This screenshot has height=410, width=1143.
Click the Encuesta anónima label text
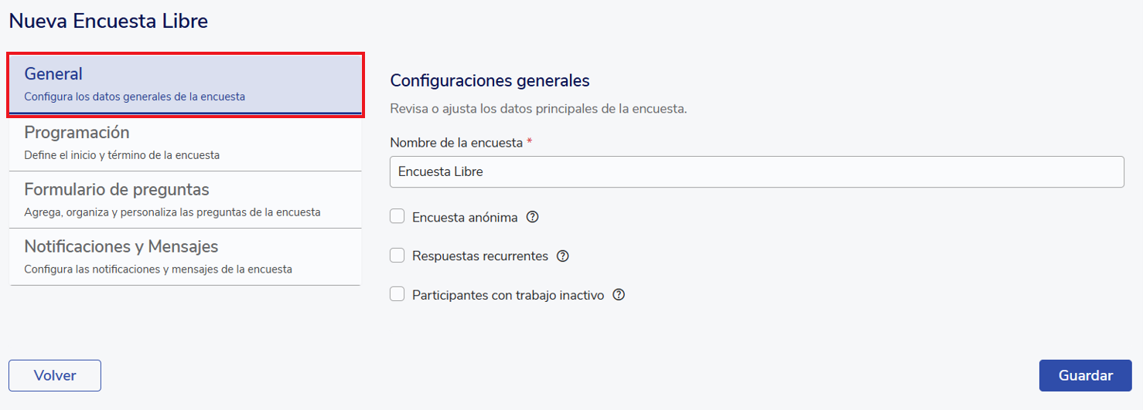pyautogui.click(x=465, y=218)
